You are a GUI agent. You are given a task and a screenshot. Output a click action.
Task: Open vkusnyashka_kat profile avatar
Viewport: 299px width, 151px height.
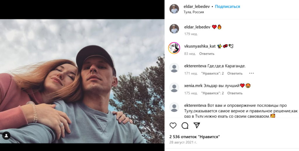pyautogui.click(x=174, y=48)
